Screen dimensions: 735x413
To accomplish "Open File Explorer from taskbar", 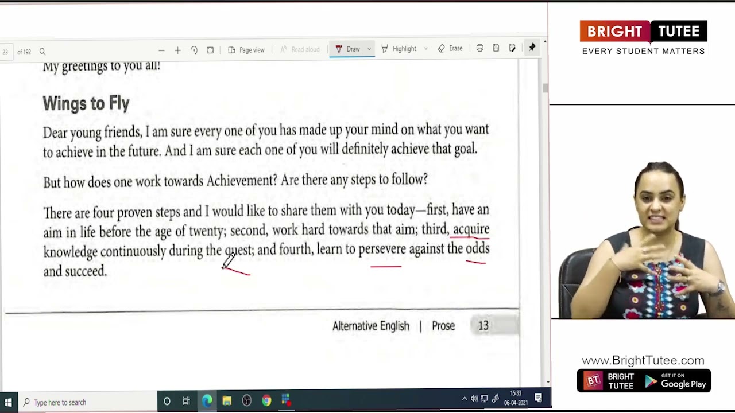I will [227, 401].
